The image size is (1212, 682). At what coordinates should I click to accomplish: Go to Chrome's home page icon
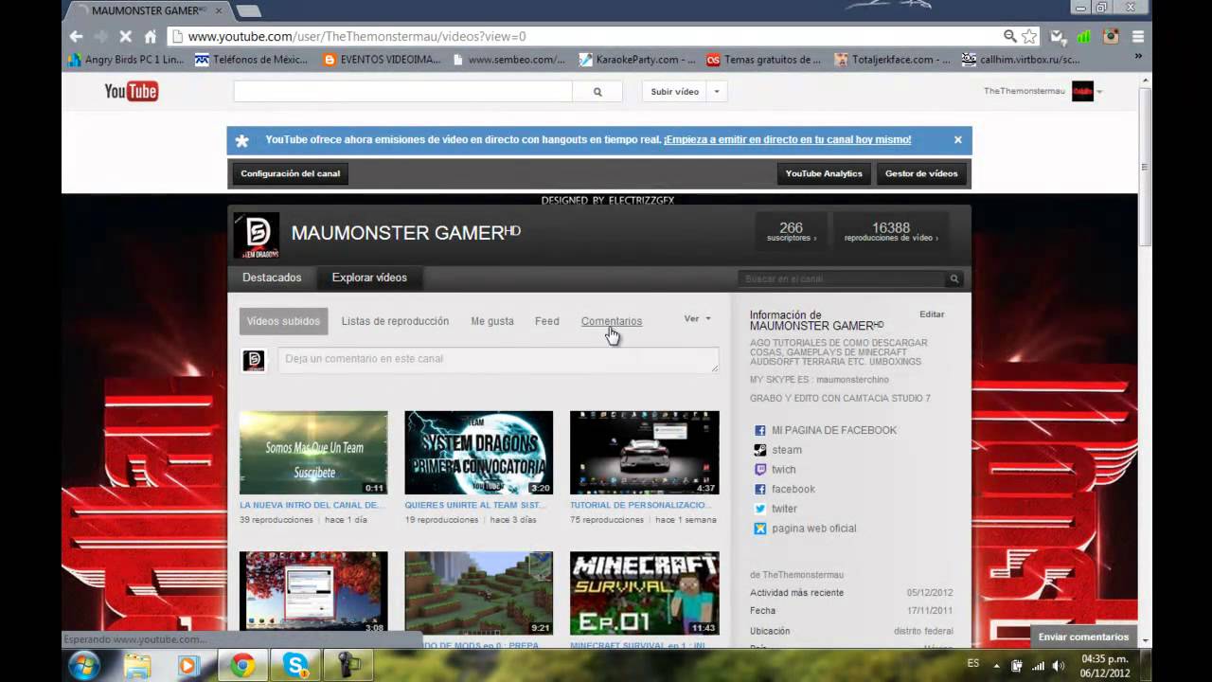(x=151, y=36)
